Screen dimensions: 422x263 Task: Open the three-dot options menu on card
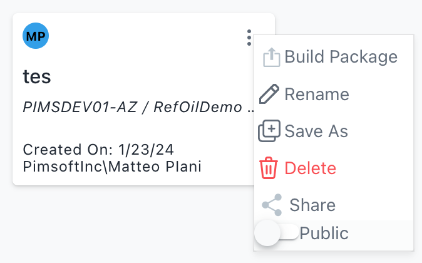pos(249,38)
